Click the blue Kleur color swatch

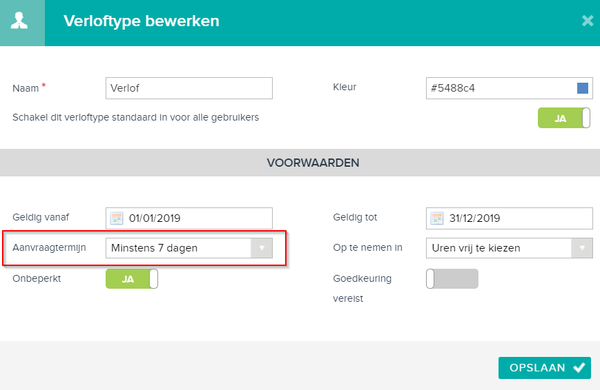point(583,88)
